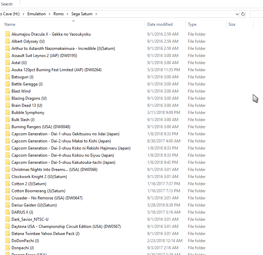
Task: Sort files by Size column header
Action: (232, 24)
